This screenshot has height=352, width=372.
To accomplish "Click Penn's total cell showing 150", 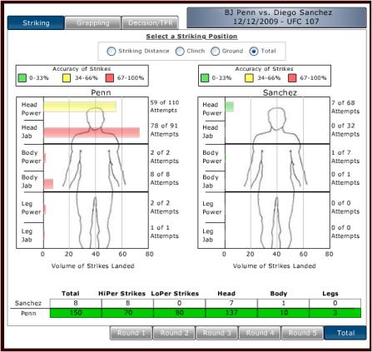I will pyautogui.click(x=76, y=313).
